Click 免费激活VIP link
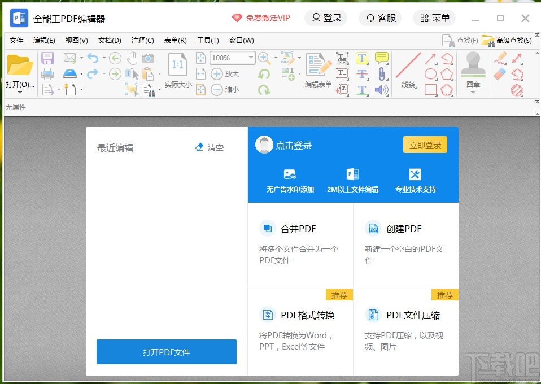The width and height of the screenshot is (541, 384). 261,18
